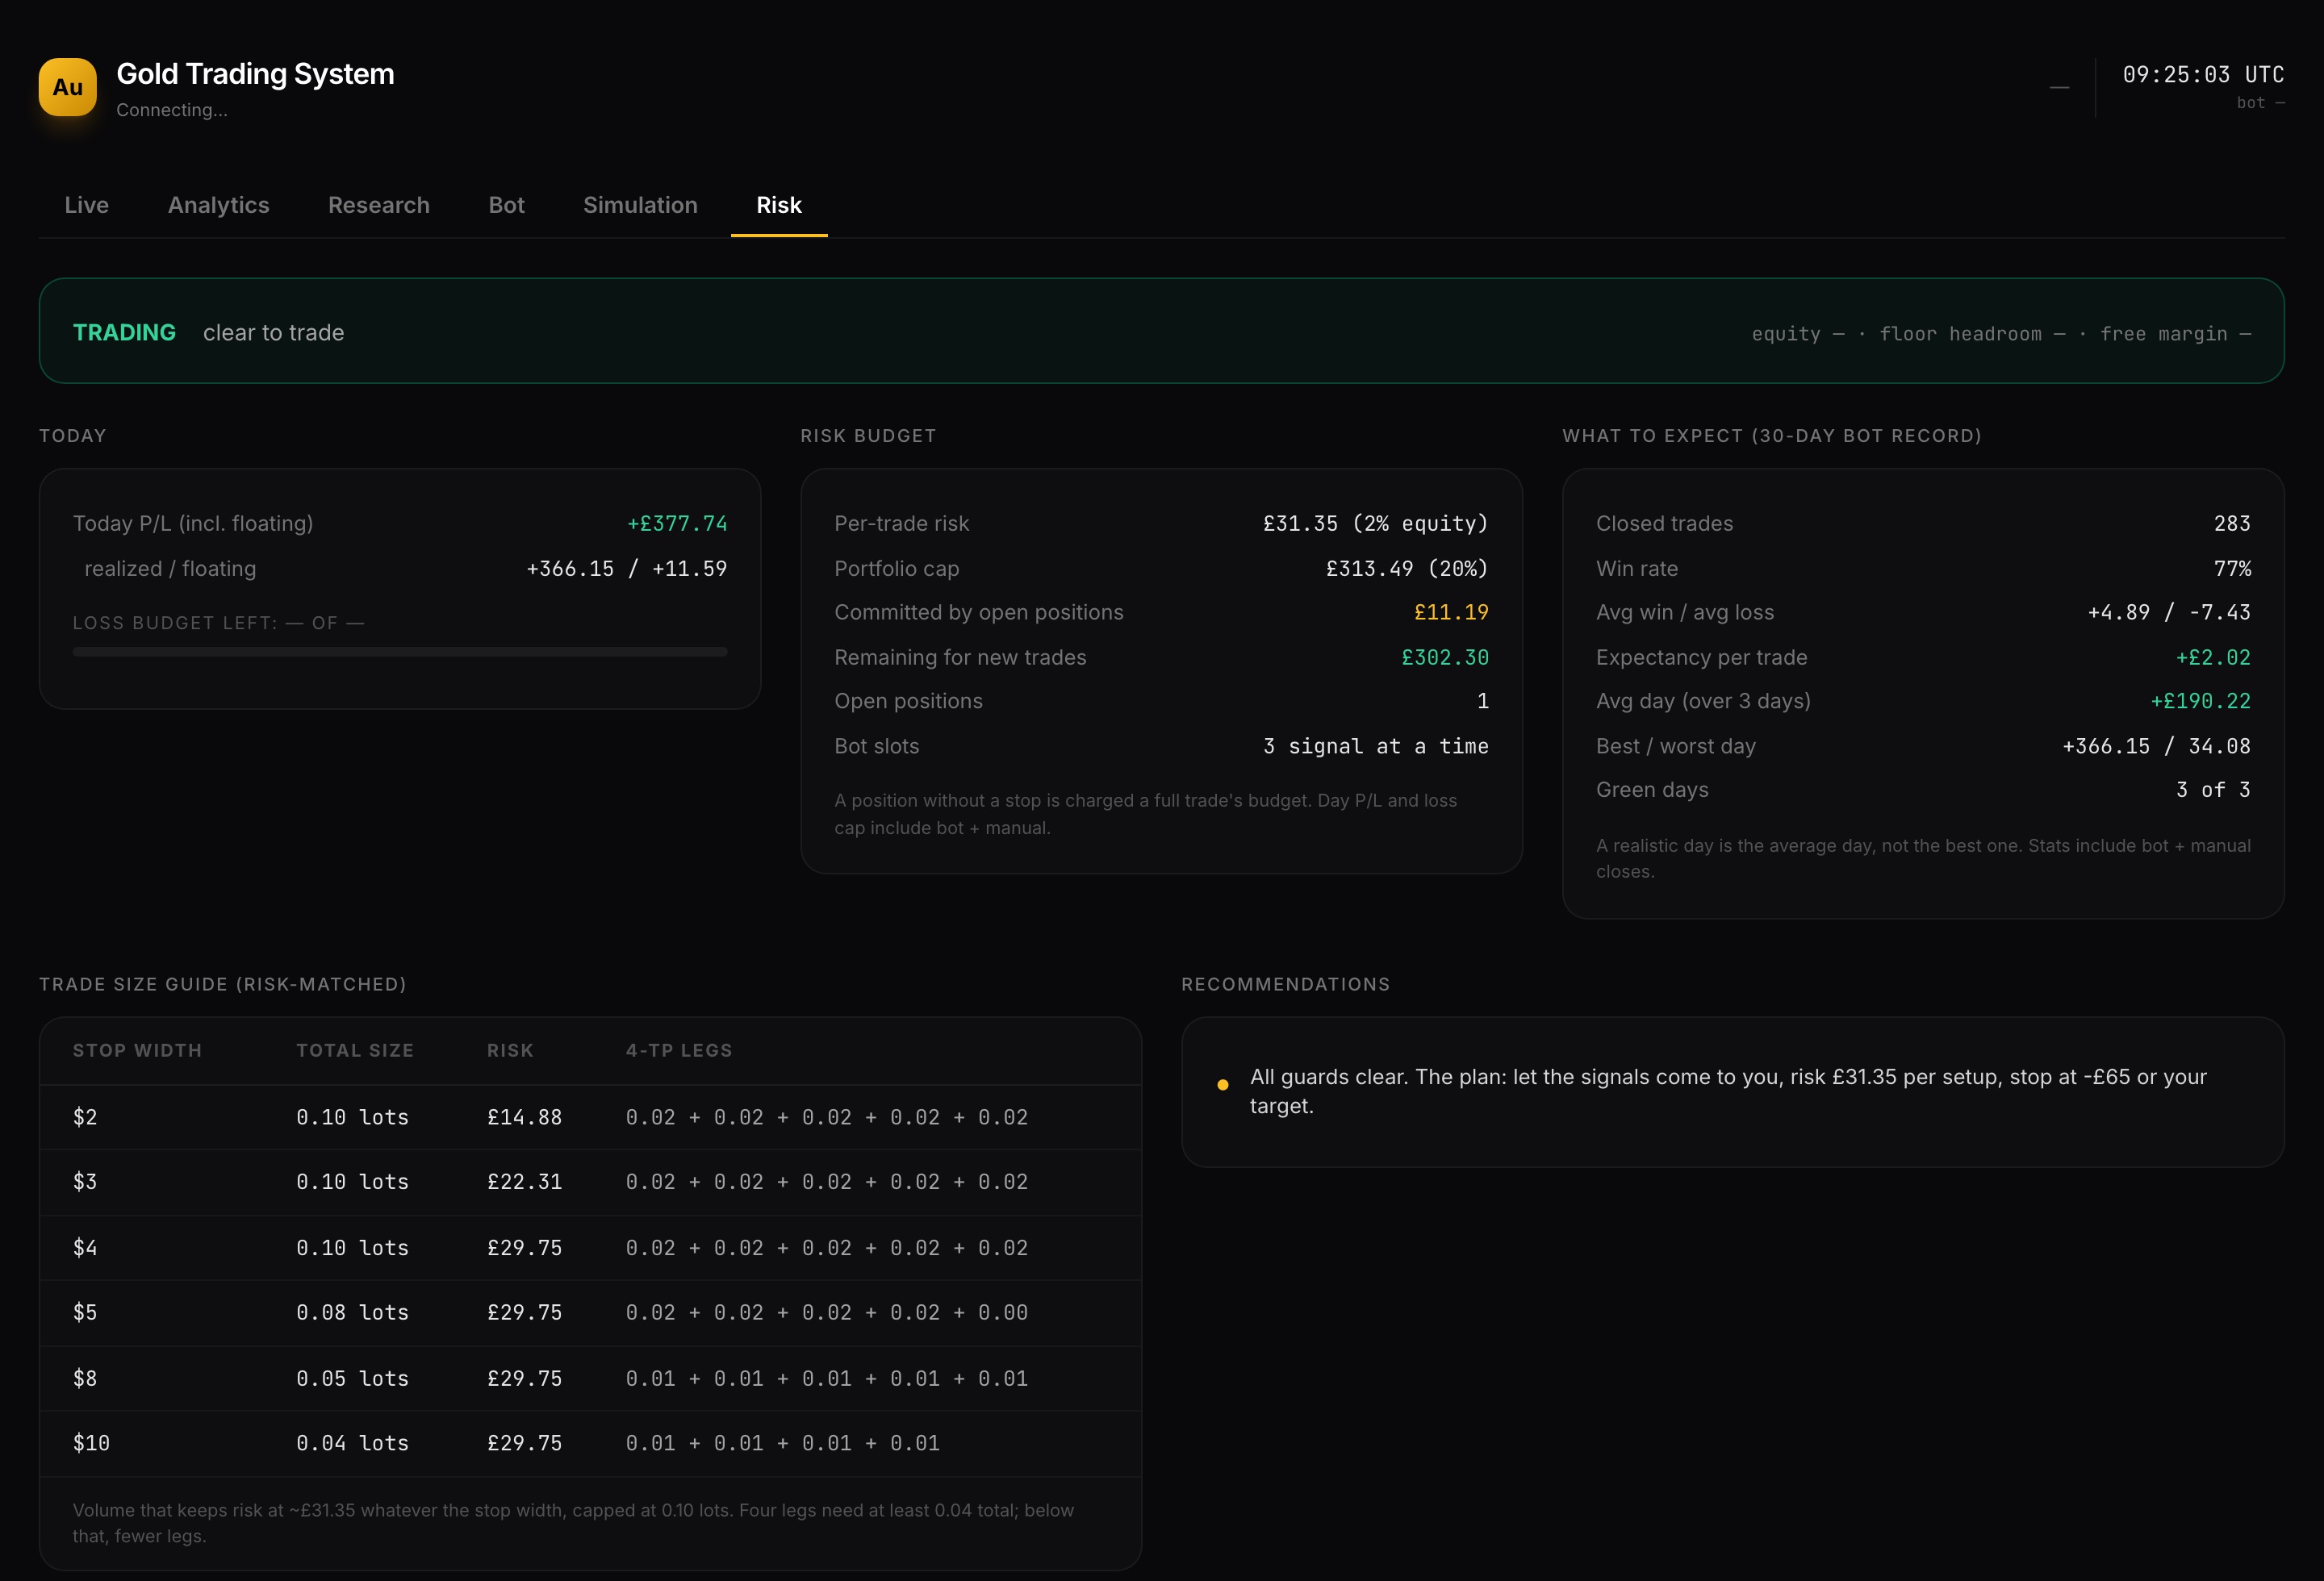The image size is (2324, 1581).
Task: Select the Risk tab
Action: (x=779, y=205)
